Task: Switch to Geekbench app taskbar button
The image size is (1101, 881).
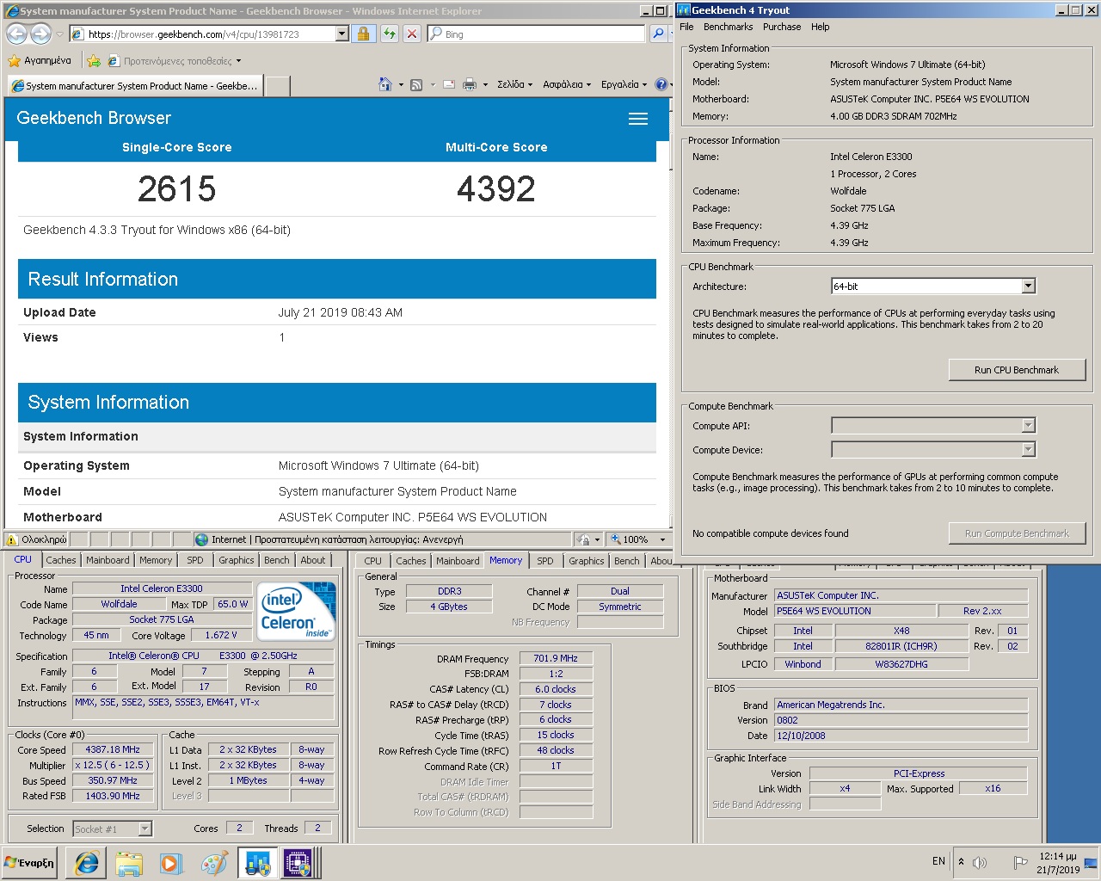Action: coord(257,863)
